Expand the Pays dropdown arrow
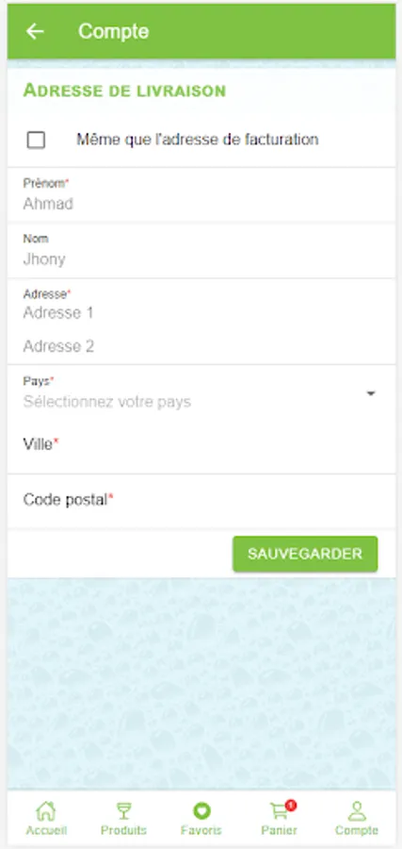 click(371, 393)
